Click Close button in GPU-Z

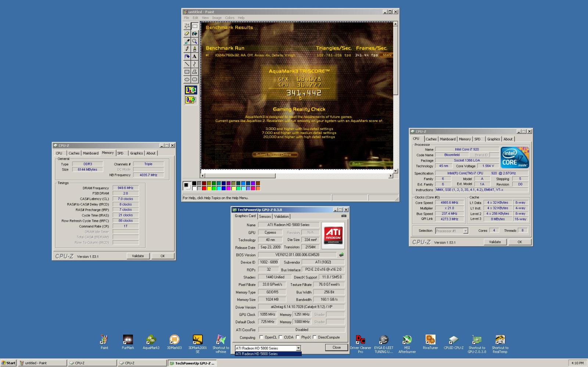pyautogui.click(x=337, y=348)
